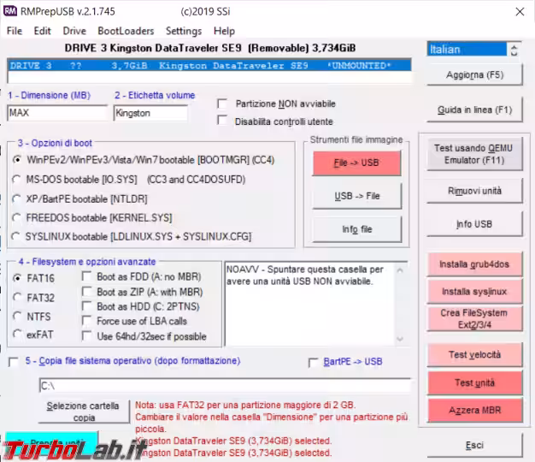535x462 pixels.
Task: Select the DRIVE 3 Kingston row in drive list
Action: point(209,66)
